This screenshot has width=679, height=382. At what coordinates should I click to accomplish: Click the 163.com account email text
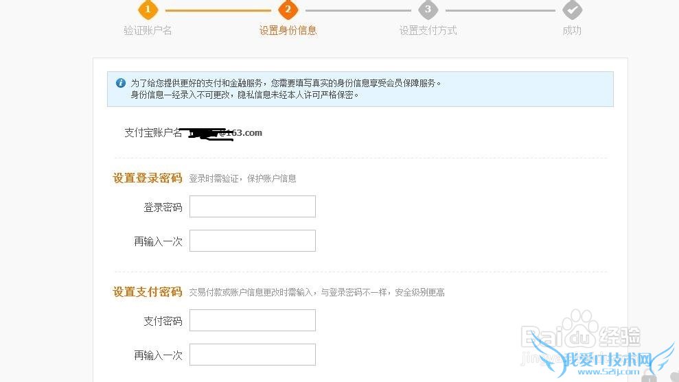pyautogui.click(x=247, y=132)
